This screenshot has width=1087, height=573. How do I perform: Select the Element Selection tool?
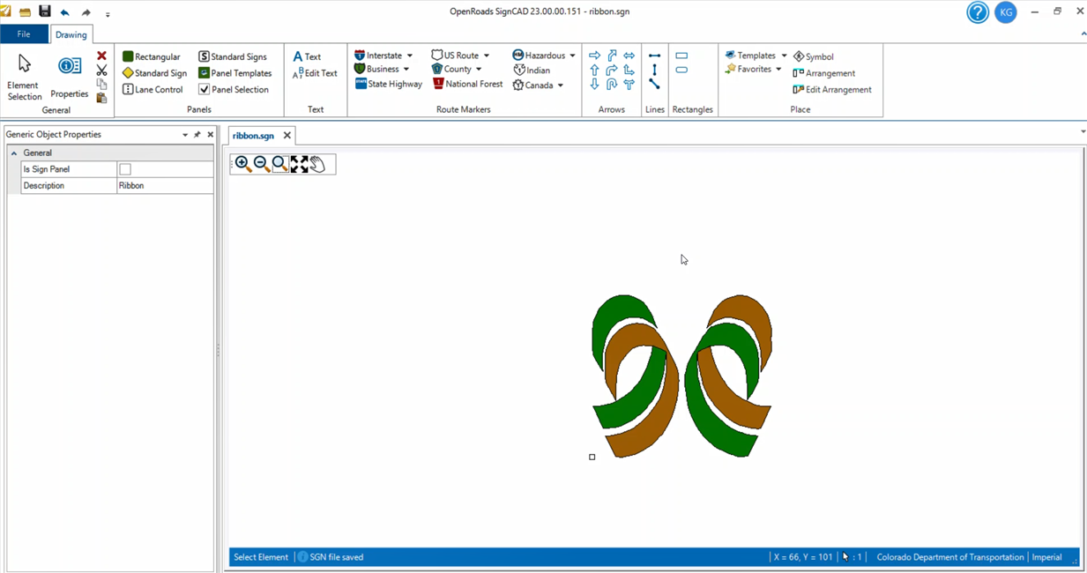(24, 76)
